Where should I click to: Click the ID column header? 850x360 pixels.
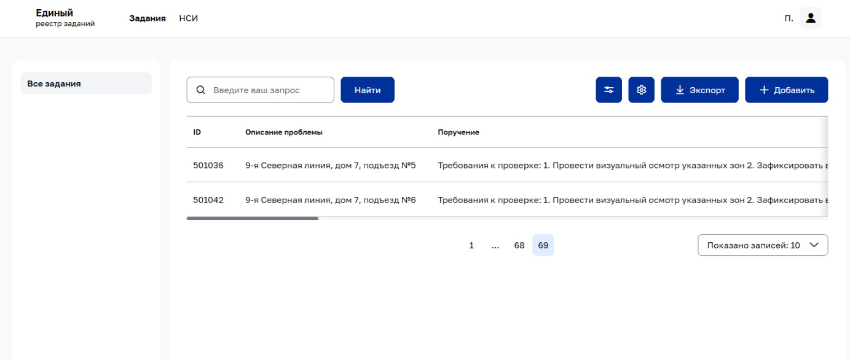[x=197, y=132]
